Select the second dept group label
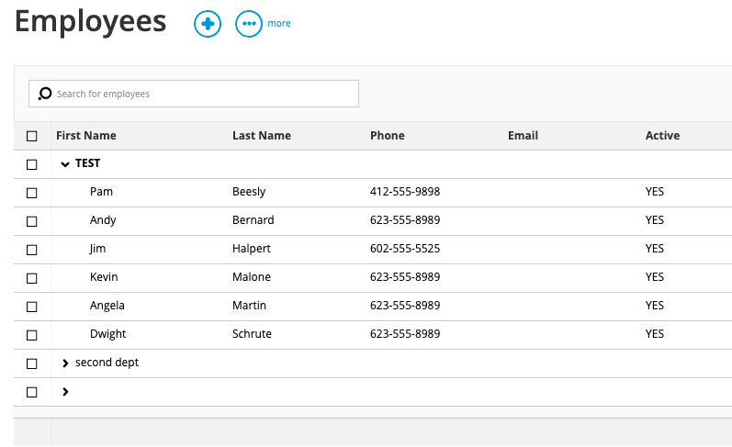The image size is (732, 447). point(107,362)
